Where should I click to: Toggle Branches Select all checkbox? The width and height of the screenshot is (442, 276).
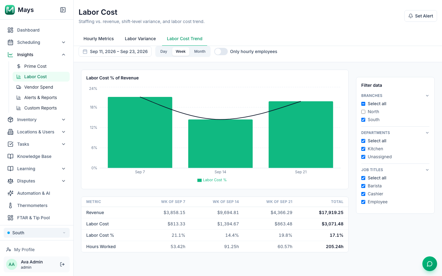tap(363, 104)
